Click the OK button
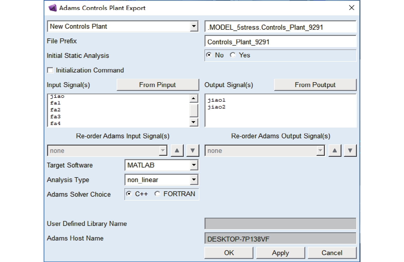 229,253
